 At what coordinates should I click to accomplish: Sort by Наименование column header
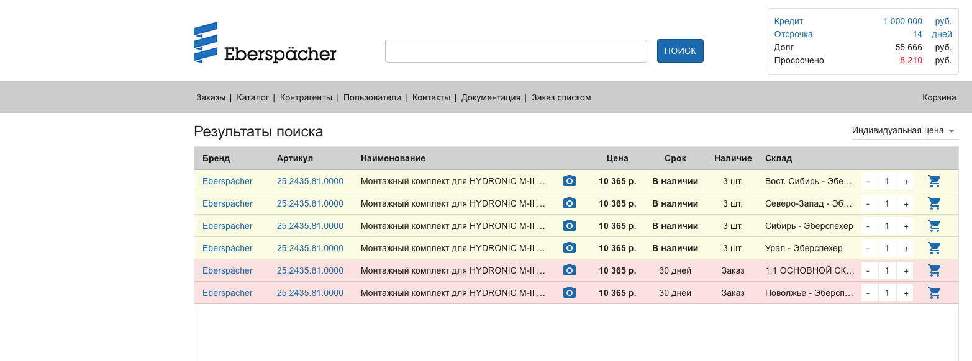(x=393, y=158)
